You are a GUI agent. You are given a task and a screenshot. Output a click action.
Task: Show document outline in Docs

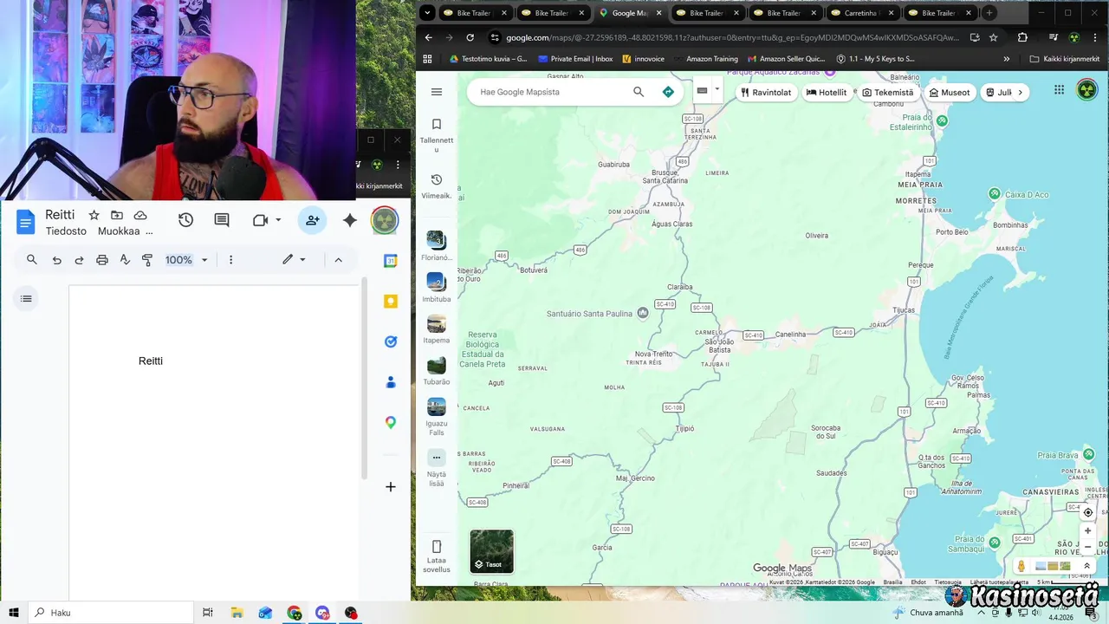pyautogui.click(x=26, y=299)
